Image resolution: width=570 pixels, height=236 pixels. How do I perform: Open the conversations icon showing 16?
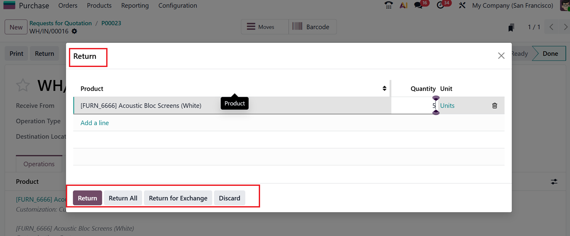419,6
